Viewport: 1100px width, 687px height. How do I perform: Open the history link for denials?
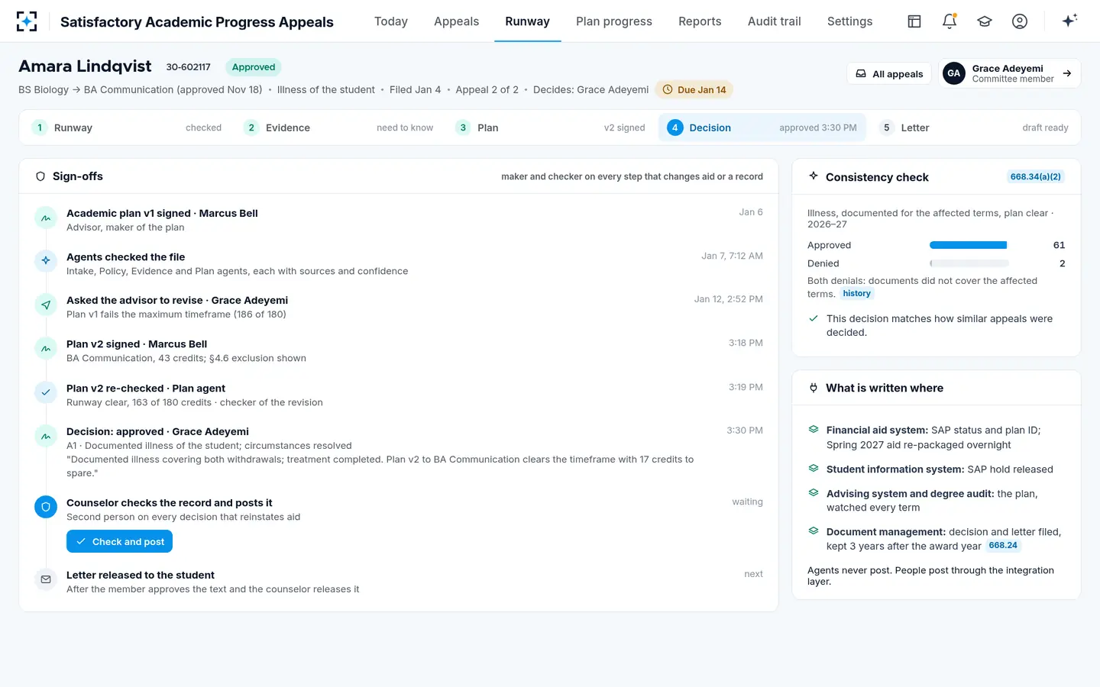coord(856,294)
